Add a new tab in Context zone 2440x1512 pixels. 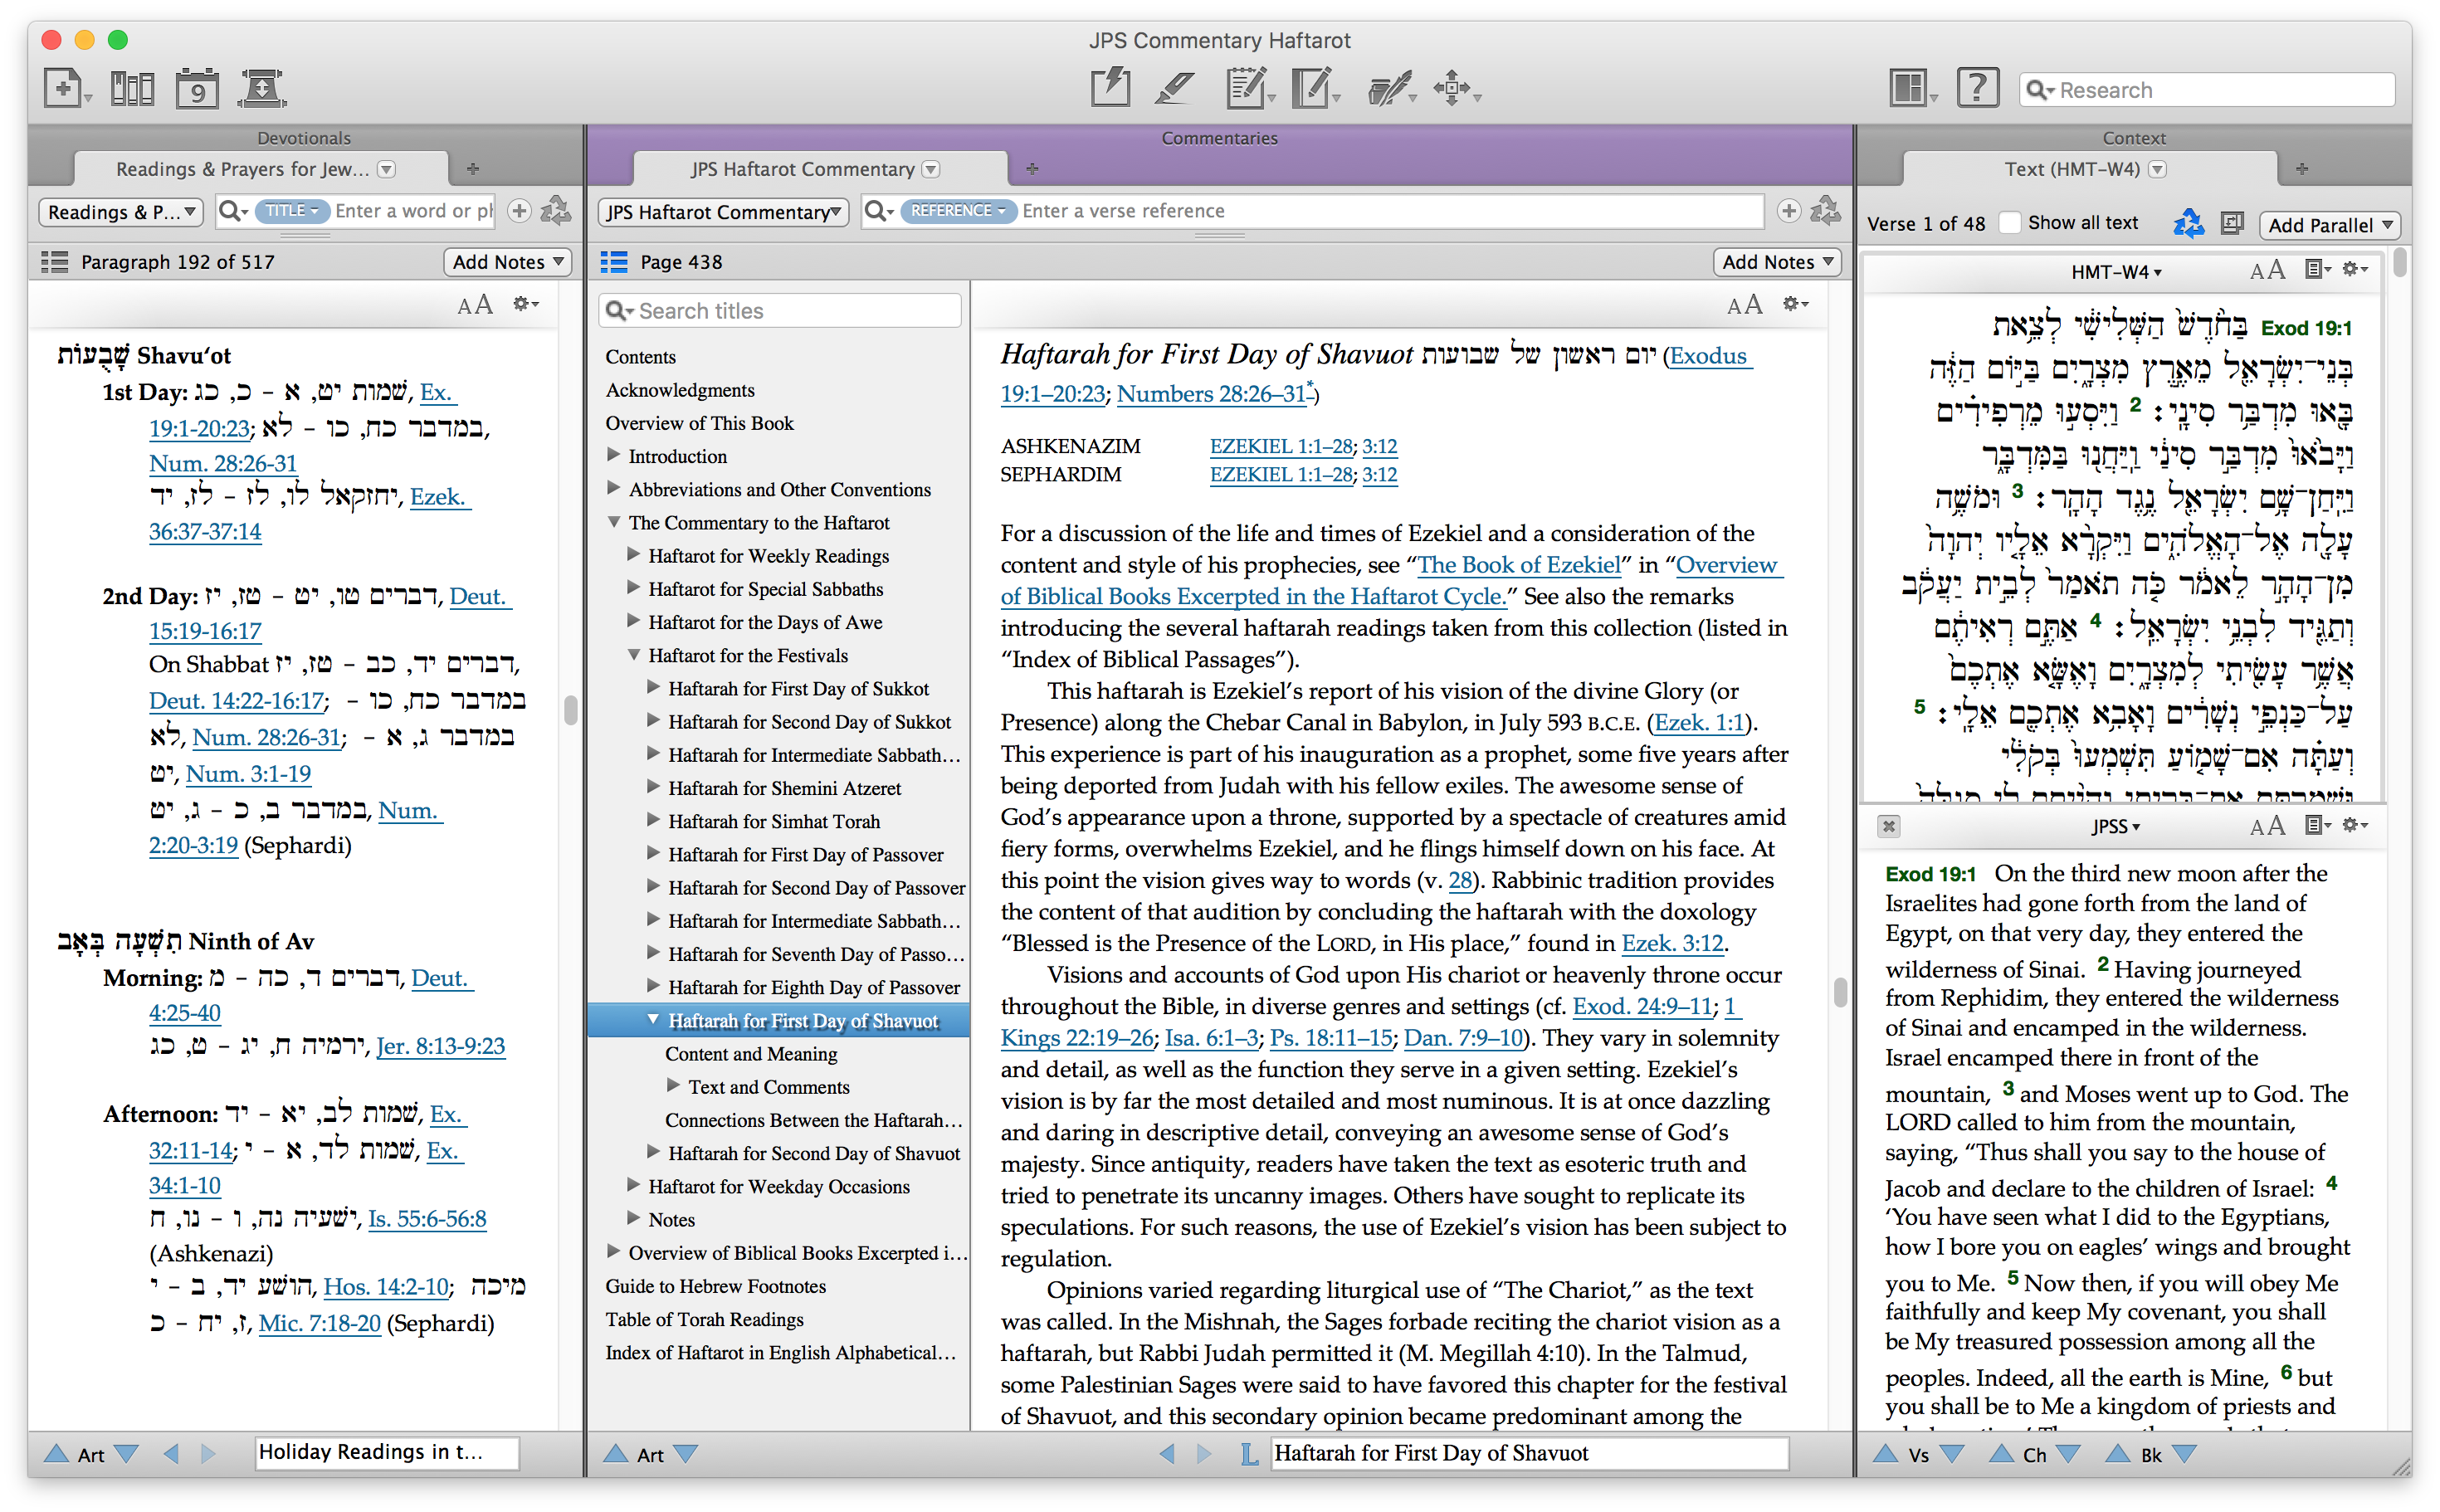pos(2302,169)
